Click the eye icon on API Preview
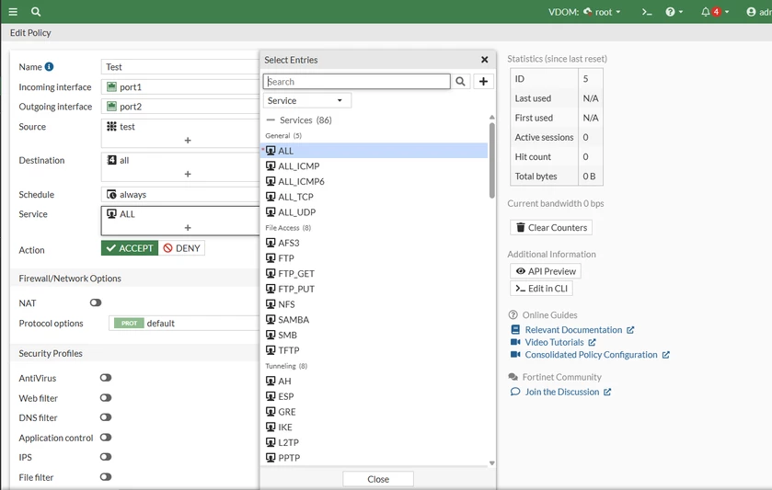This screenshot has width=772, height=490. click(x=521, y=271)
